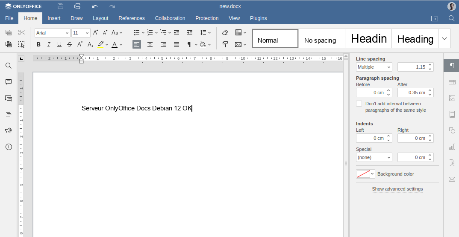The height and width of the screenshot is (237, 459).
Task: Click the Copy style paint roller icon
Action: tap(225, 44)
